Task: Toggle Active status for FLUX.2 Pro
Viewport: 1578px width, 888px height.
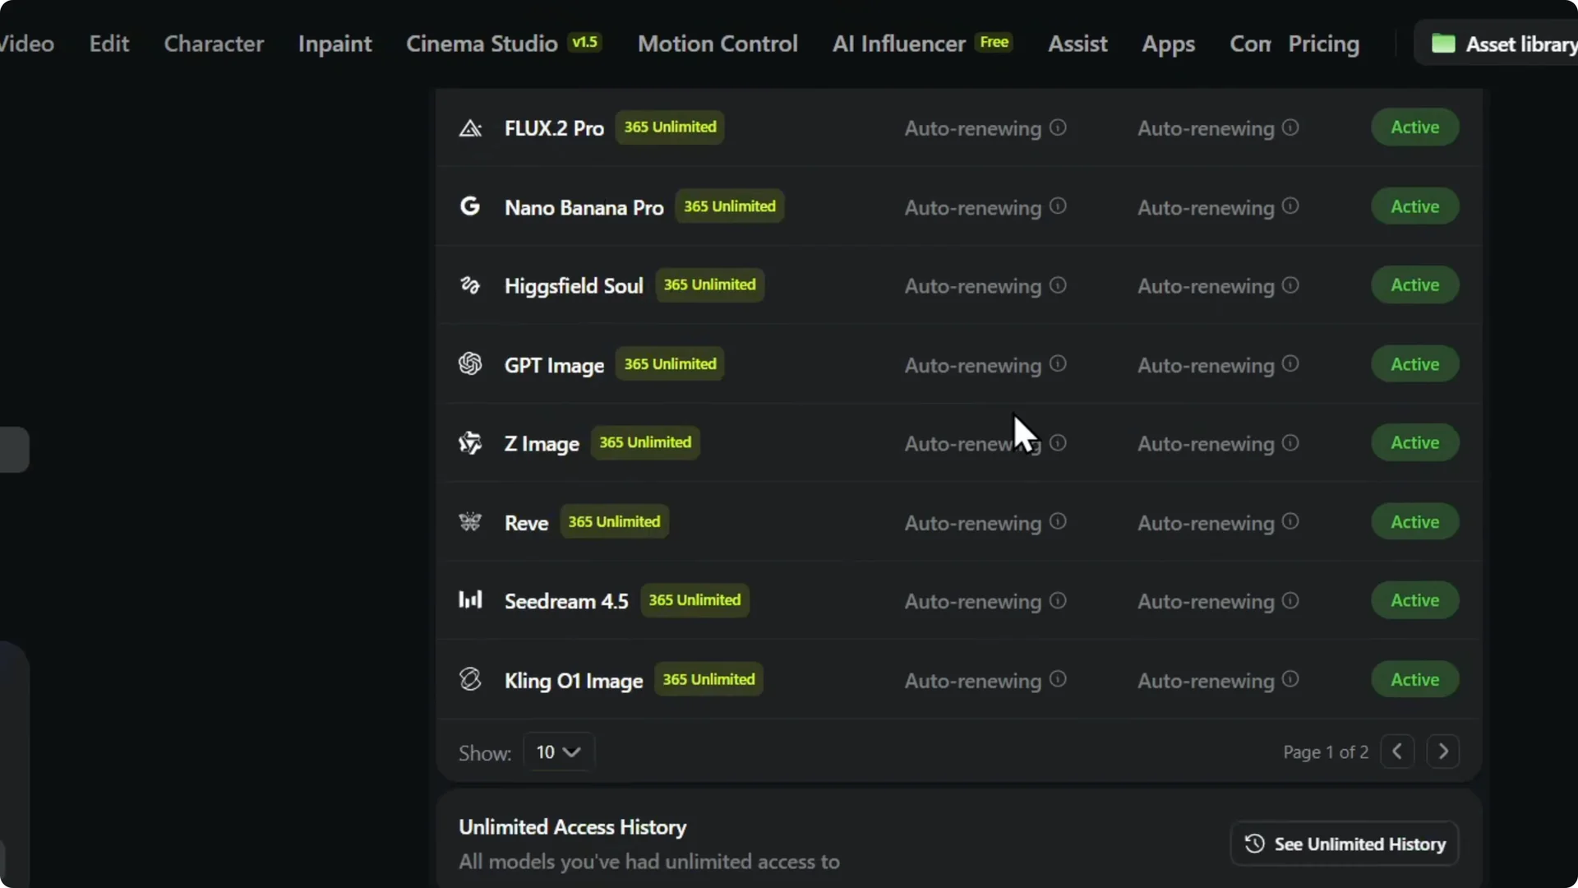Action: (1414, 127)
